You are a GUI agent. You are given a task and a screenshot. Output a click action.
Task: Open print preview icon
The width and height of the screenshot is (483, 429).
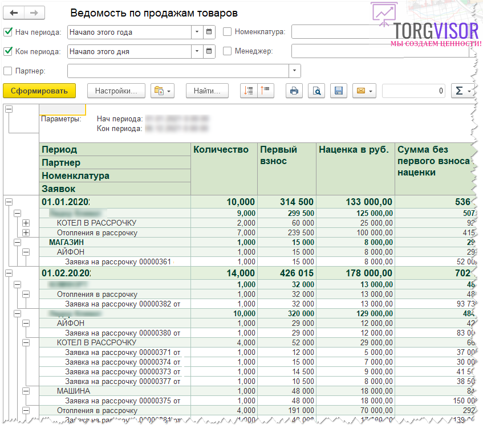pyautogui.click(x=316, y=91)
